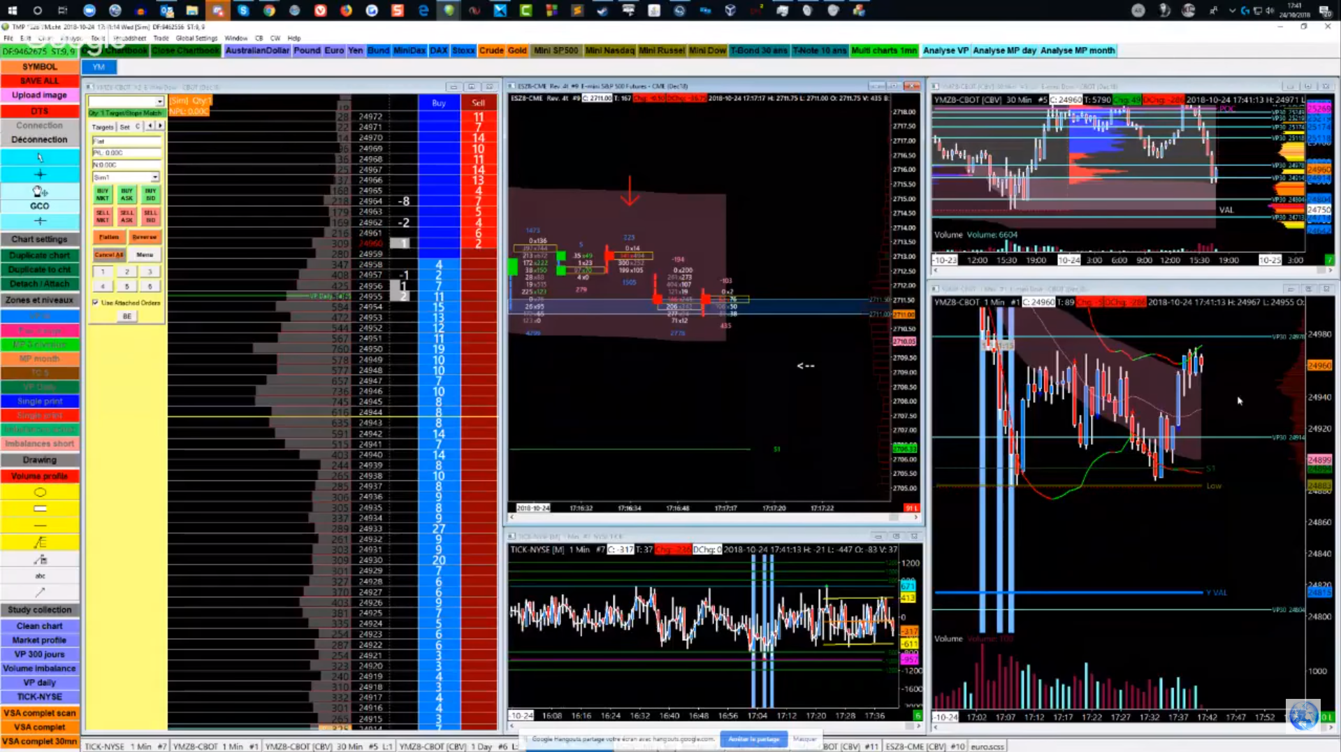Viewport: 1341px width, 752px height.
Task: Select the ellipse drawing tool
Action: pos(40,493)
